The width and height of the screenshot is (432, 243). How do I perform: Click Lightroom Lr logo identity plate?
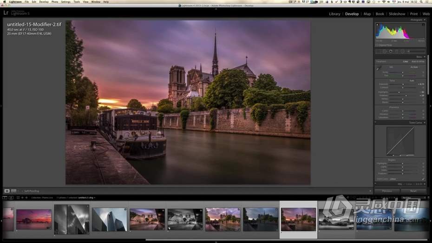click(6, 13)
